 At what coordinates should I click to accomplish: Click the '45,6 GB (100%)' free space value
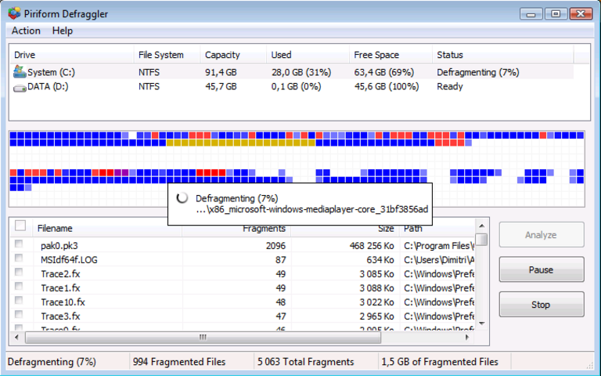pyautogui.click(x=387, y=87)
